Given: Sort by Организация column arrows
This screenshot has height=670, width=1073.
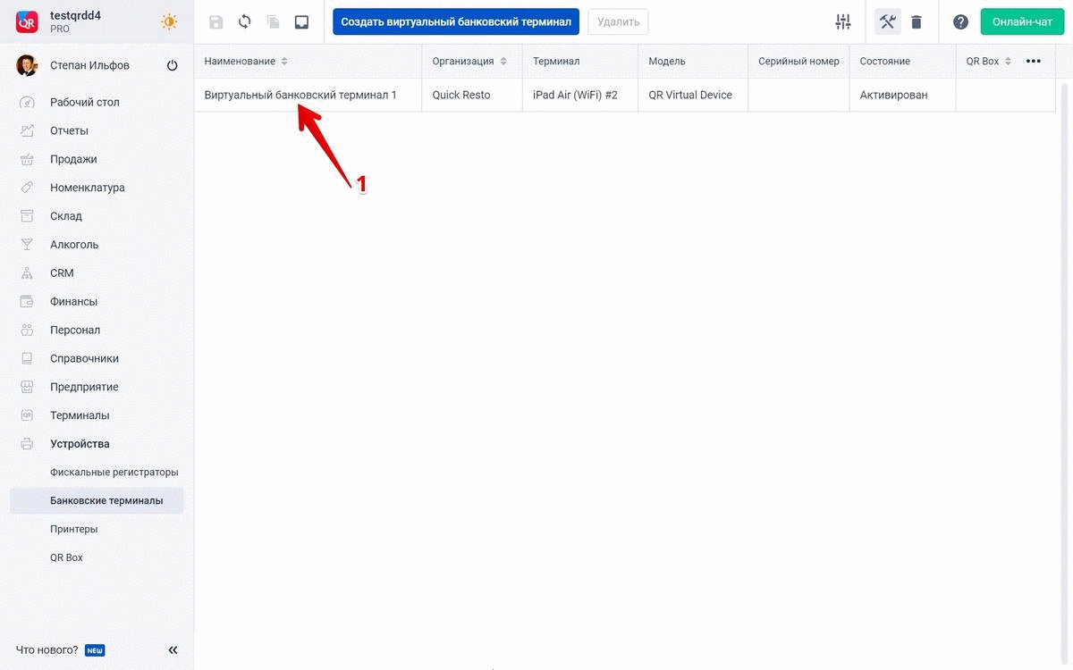Looking at the screenshot, I should click(x=503, y=62).
